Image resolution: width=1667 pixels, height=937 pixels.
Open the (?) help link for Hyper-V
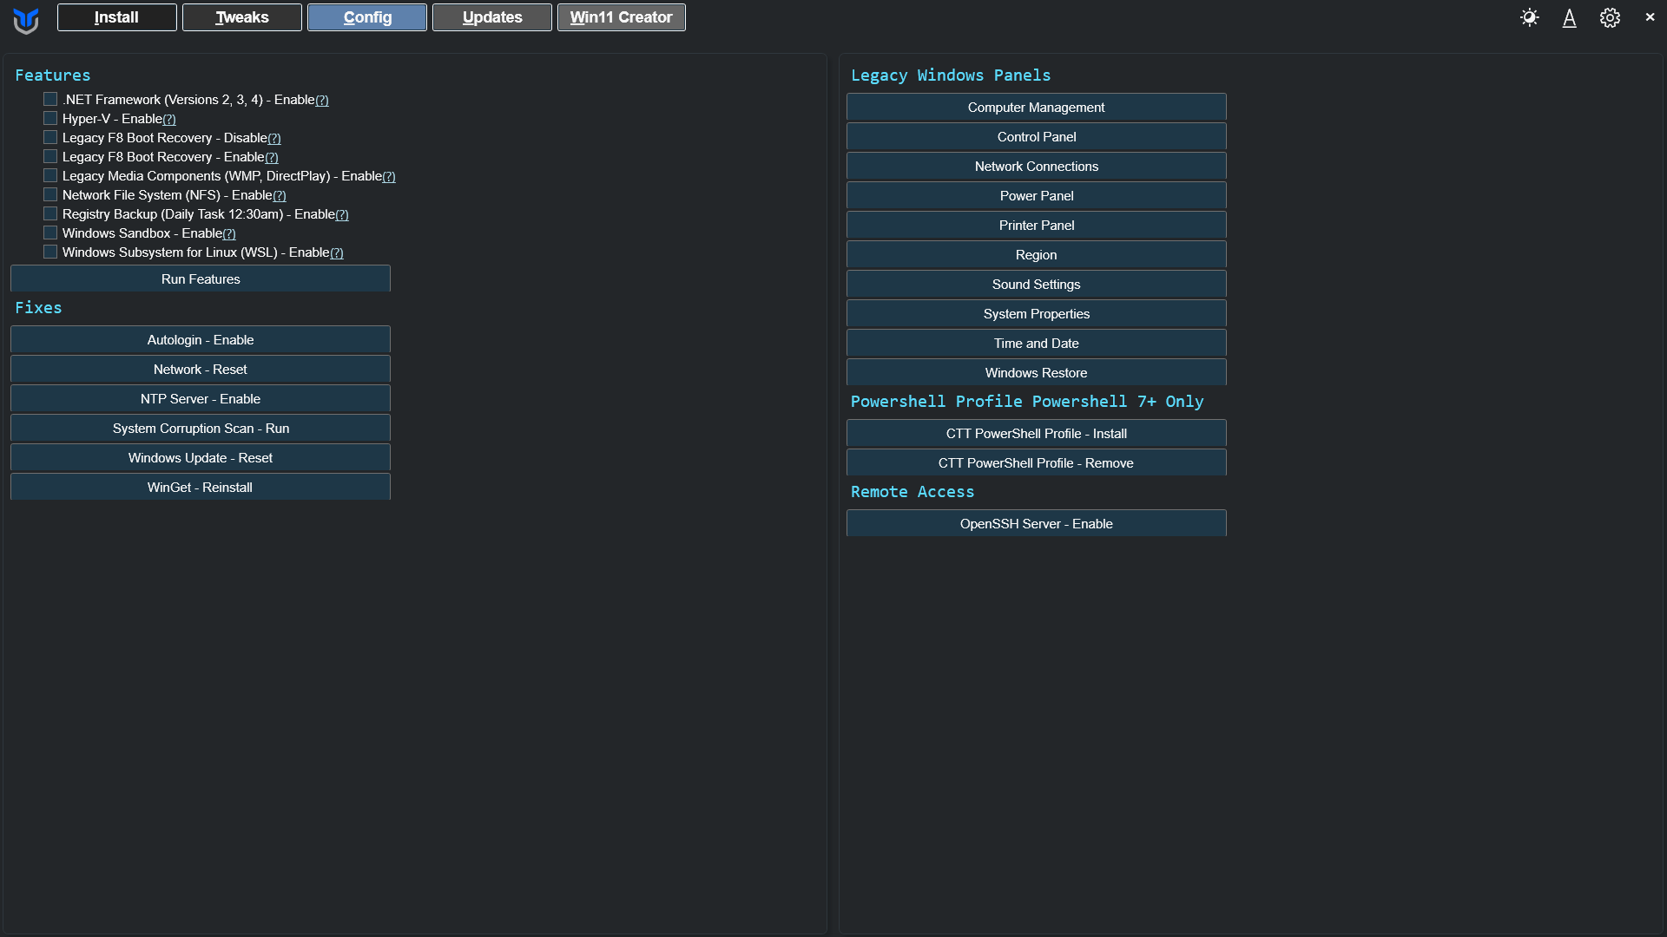coord(169,120)
